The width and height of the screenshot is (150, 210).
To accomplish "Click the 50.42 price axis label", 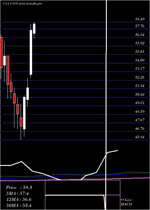I will 140,94.
